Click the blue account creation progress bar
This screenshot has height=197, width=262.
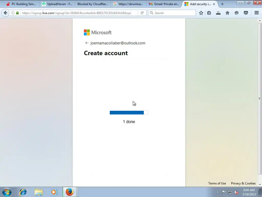129,113
